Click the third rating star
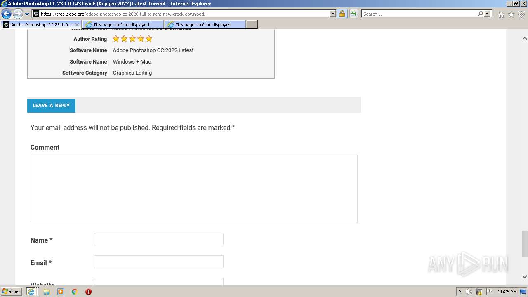This screenshot has width=528, height=297. (132, 39)
